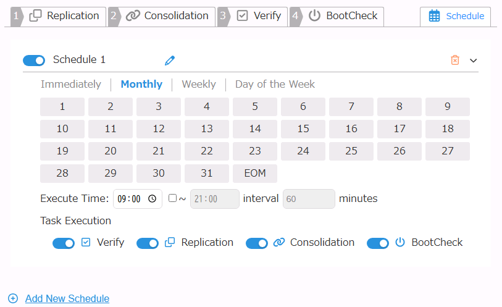Click the calendar icon on the Schedule button
Viewport: 502px width, 307px height.
coord(435,16)
